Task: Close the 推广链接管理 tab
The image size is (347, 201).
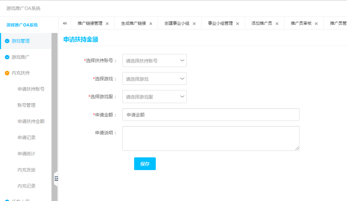Action: click(107, 24)
